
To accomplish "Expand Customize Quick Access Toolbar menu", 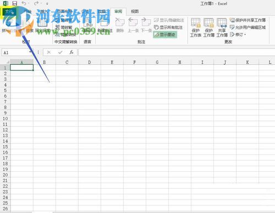I will click(47, 4).
